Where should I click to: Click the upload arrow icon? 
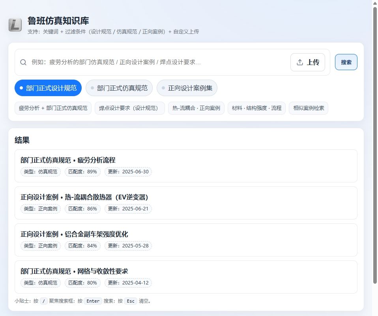click(x=300, y=62)
